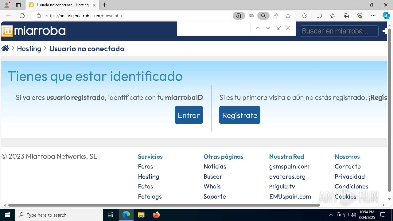
Task: Open the Fotologs link
Action: coord(150,196)
